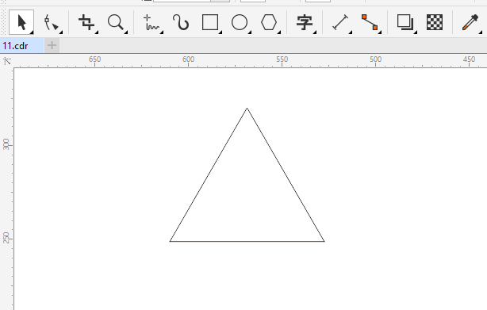Select the Rectangle tool
487x310 pixels.
(210, 22)
